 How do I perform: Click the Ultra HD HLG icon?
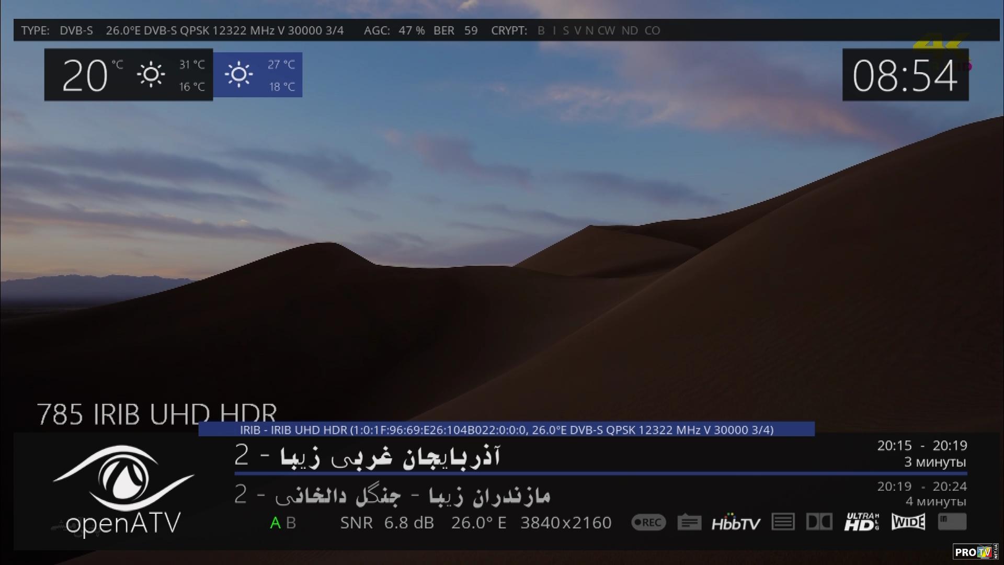coord(861,522)
